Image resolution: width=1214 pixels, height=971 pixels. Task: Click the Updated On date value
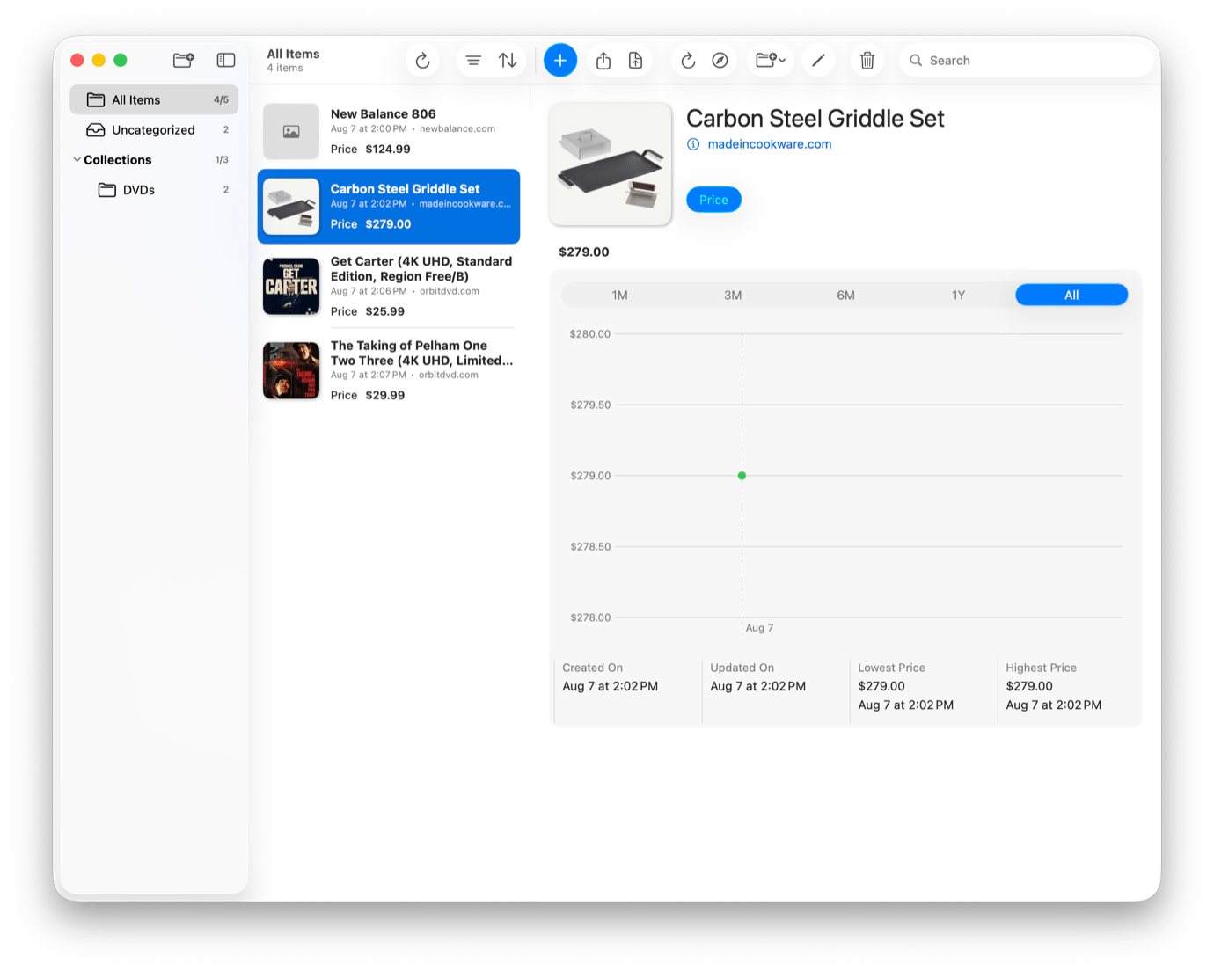[x=758, y=686]
